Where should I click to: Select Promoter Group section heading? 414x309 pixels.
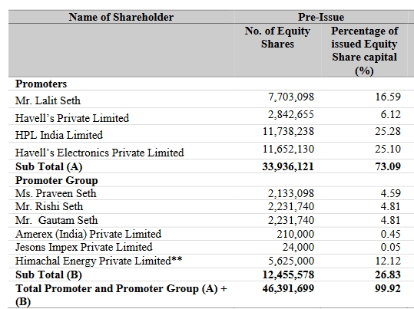point(57,181)
